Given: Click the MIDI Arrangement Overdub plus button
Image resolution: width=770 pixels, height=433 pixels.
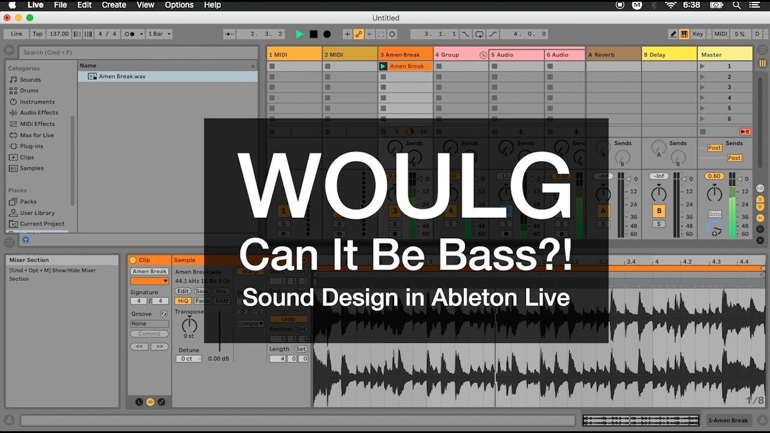Looking at the screenshot, I should tap(347, 34).
